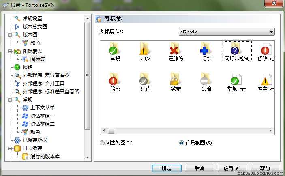285x176 pixels.
Task: Open the 常规设置 settings page
Action: click(x=32, y=19)
